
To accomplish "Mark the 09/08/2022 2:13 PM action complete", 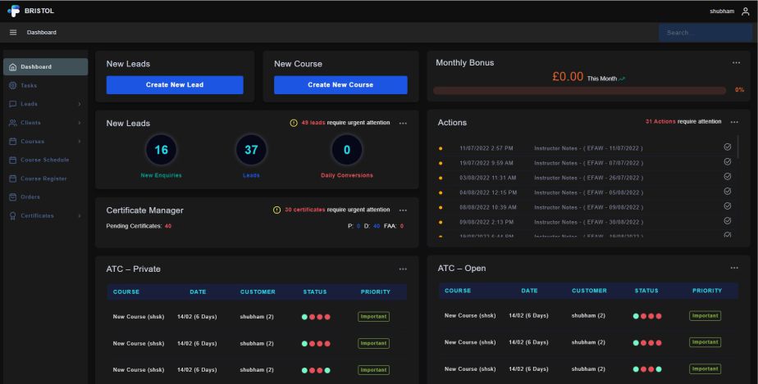I will [x=727, y=221].
